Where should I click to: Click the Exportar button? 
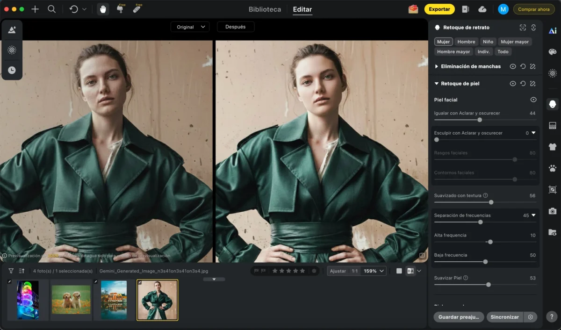click(439, 9)
